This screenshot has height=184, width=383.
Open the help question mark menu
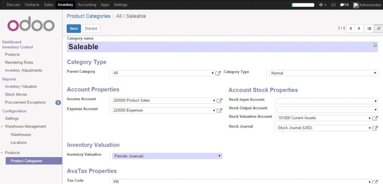pos(322,5)
